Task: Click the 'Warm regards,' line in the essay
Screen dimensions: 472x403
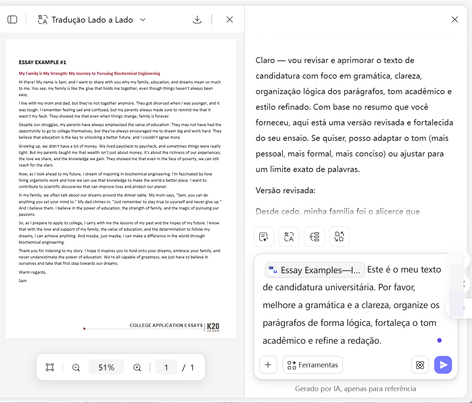Action: tap(33, 272)
